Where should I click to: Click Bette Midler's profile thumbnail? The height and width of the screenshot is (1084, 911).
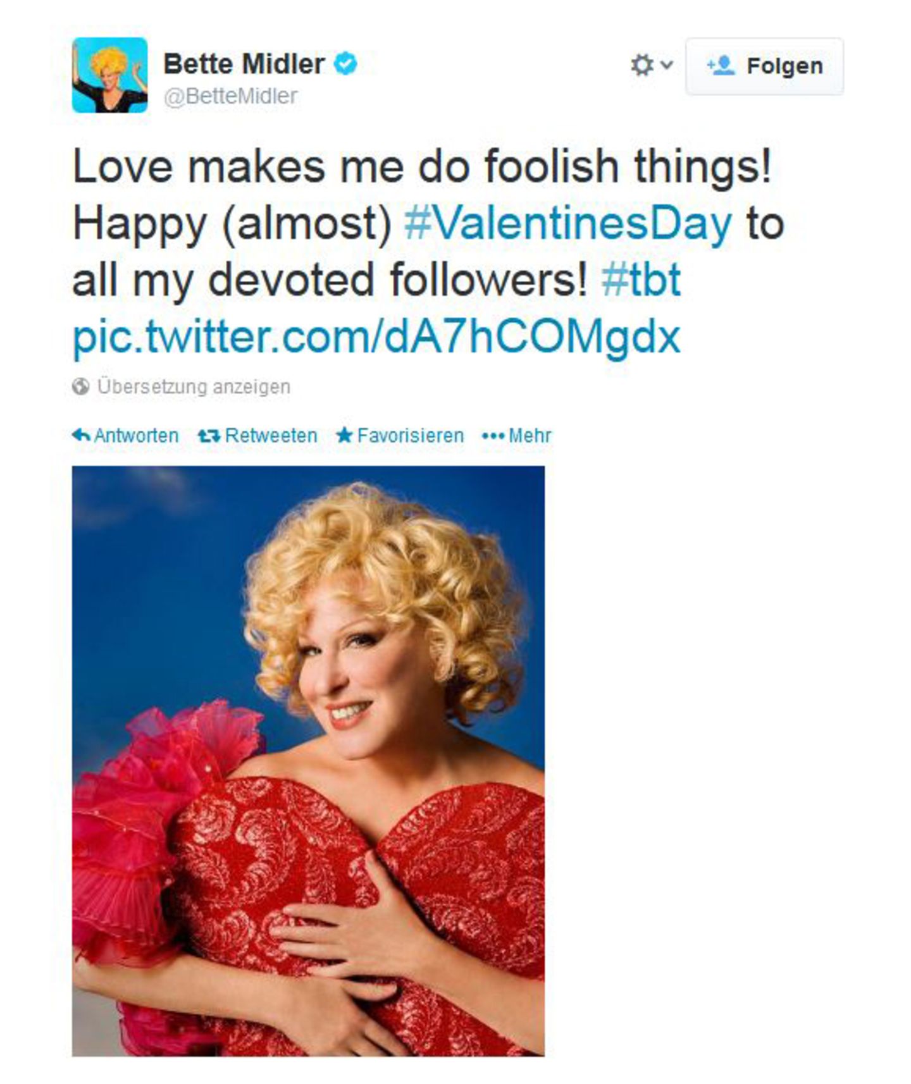[111, 71]
